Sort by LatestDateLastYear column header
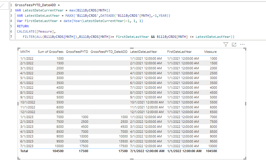The width and height of the screenshot is (266, 163). pos(144,52)
